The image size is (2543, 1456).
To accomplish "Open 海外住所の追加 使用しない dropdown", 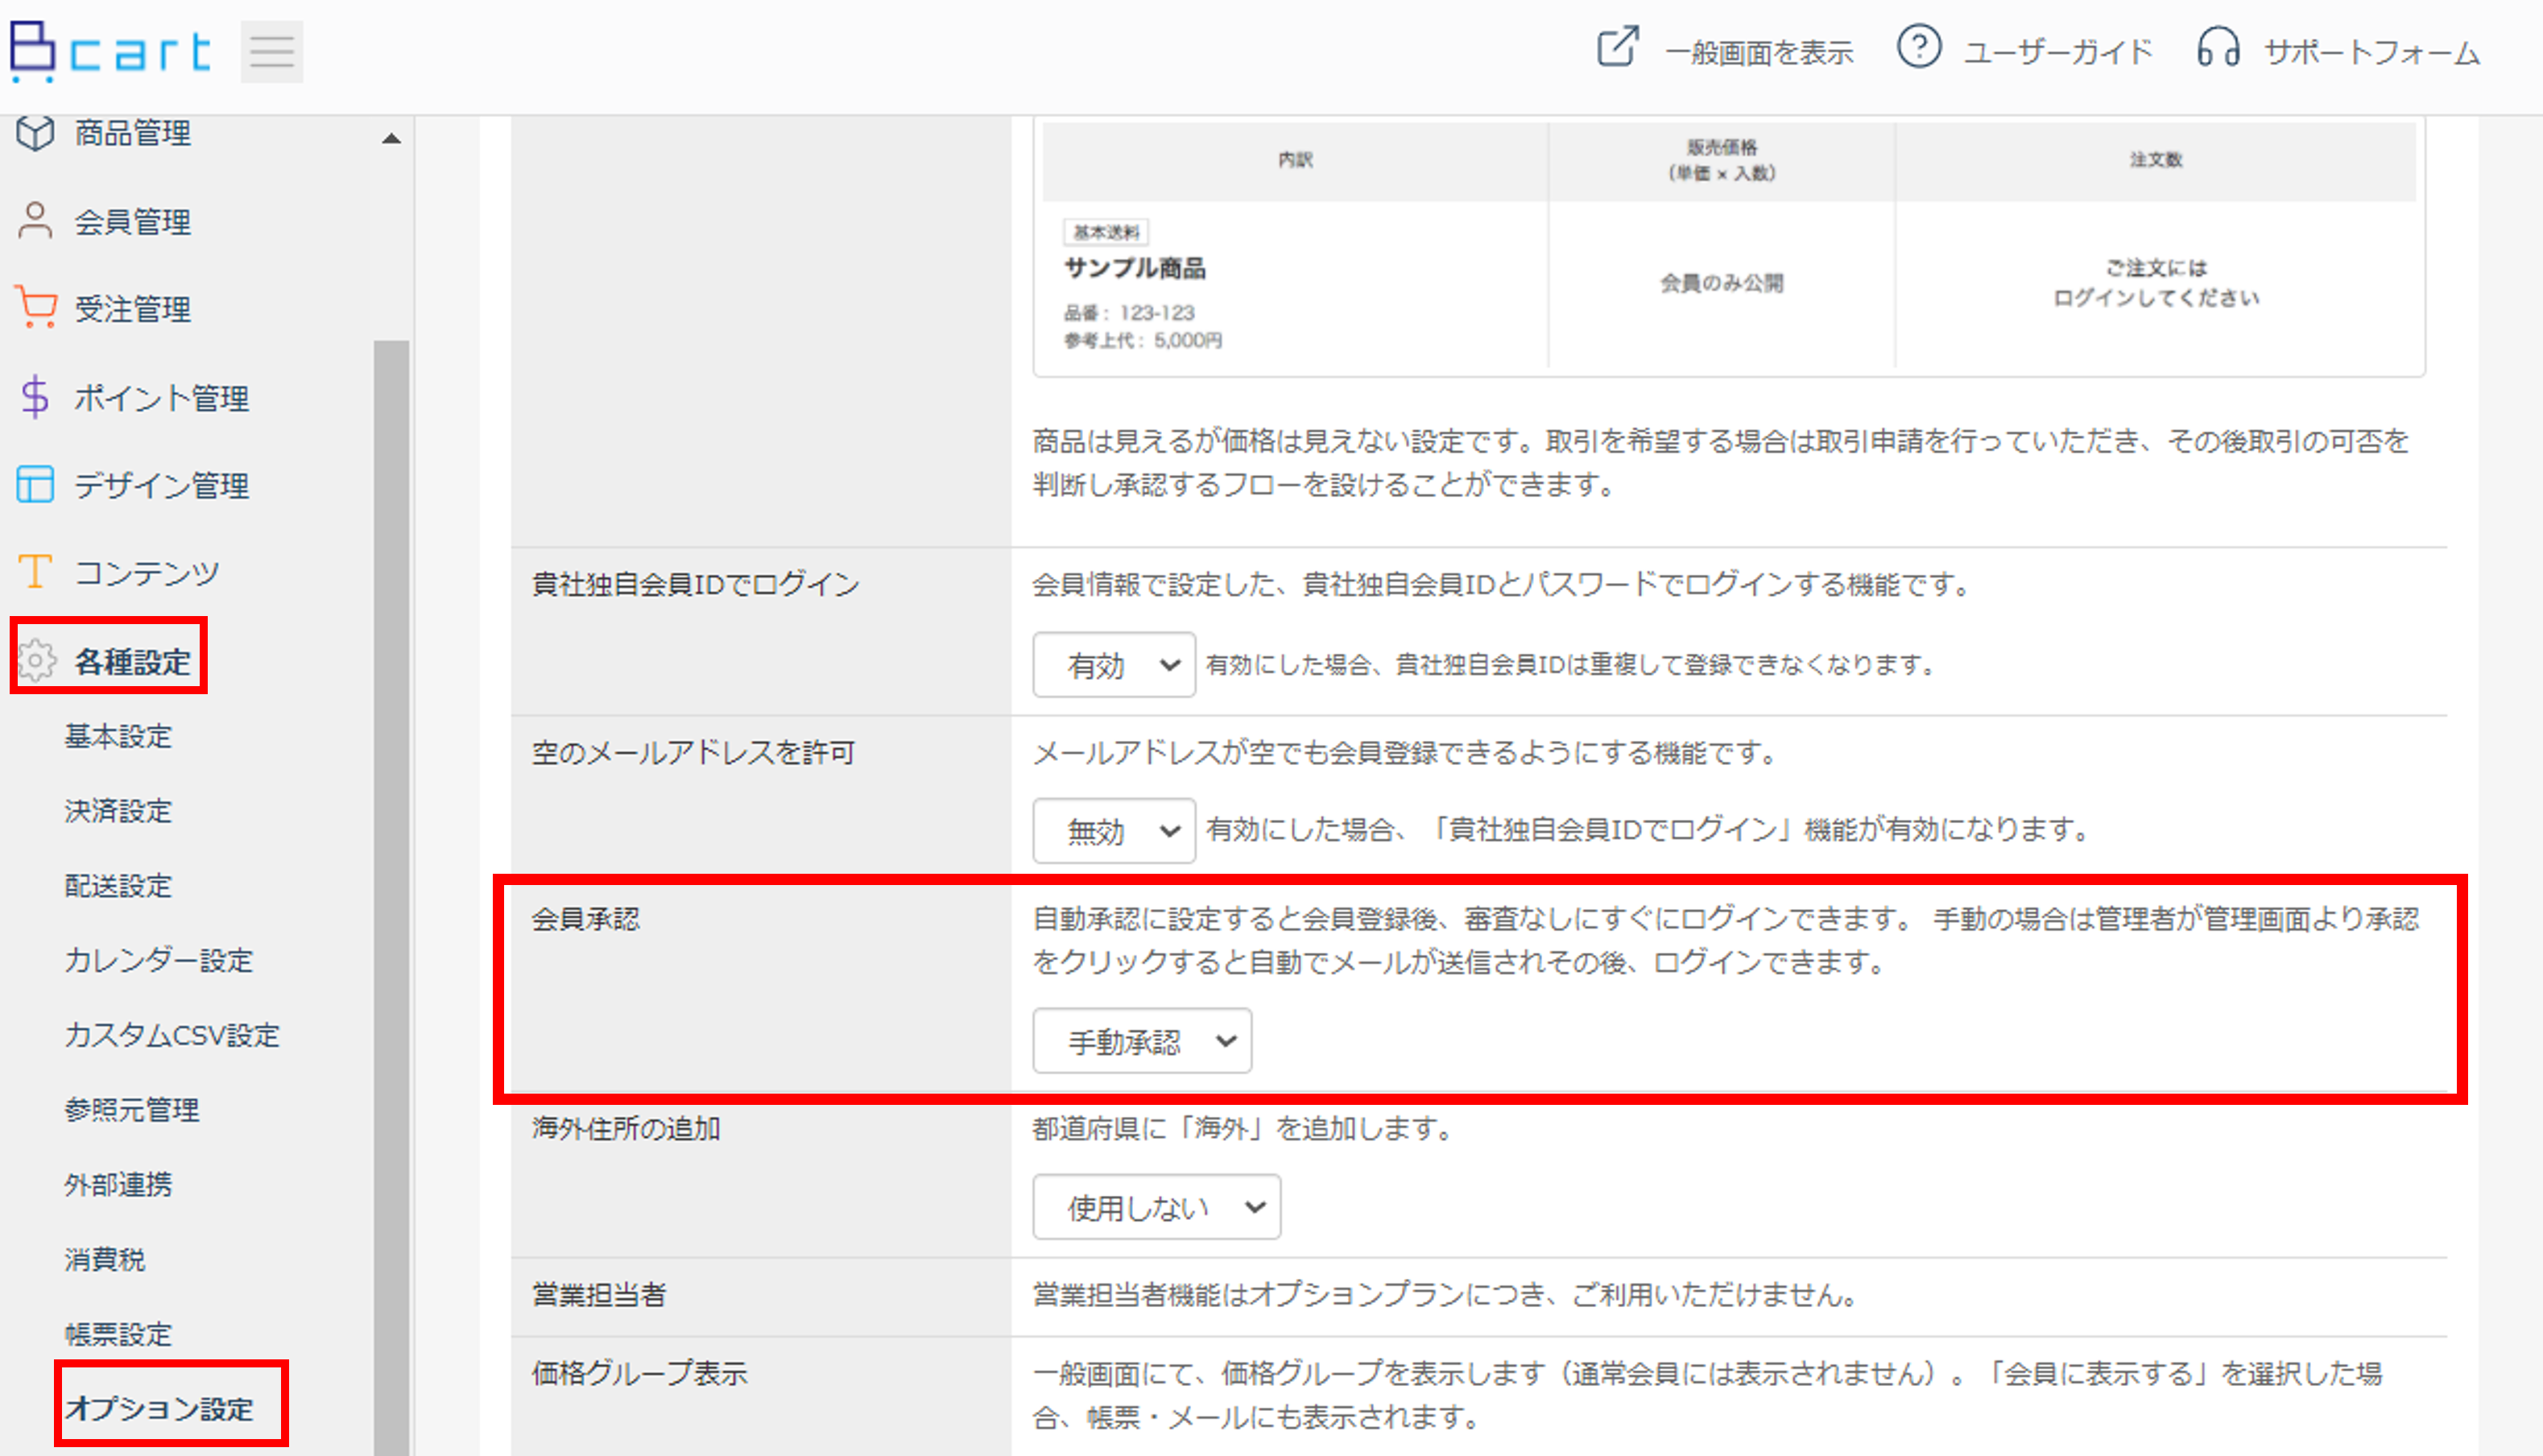I will pos(1156,1207).
